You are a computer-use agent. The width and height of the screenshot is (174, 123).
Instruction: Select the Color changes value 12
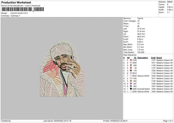(x=138, y=21)
